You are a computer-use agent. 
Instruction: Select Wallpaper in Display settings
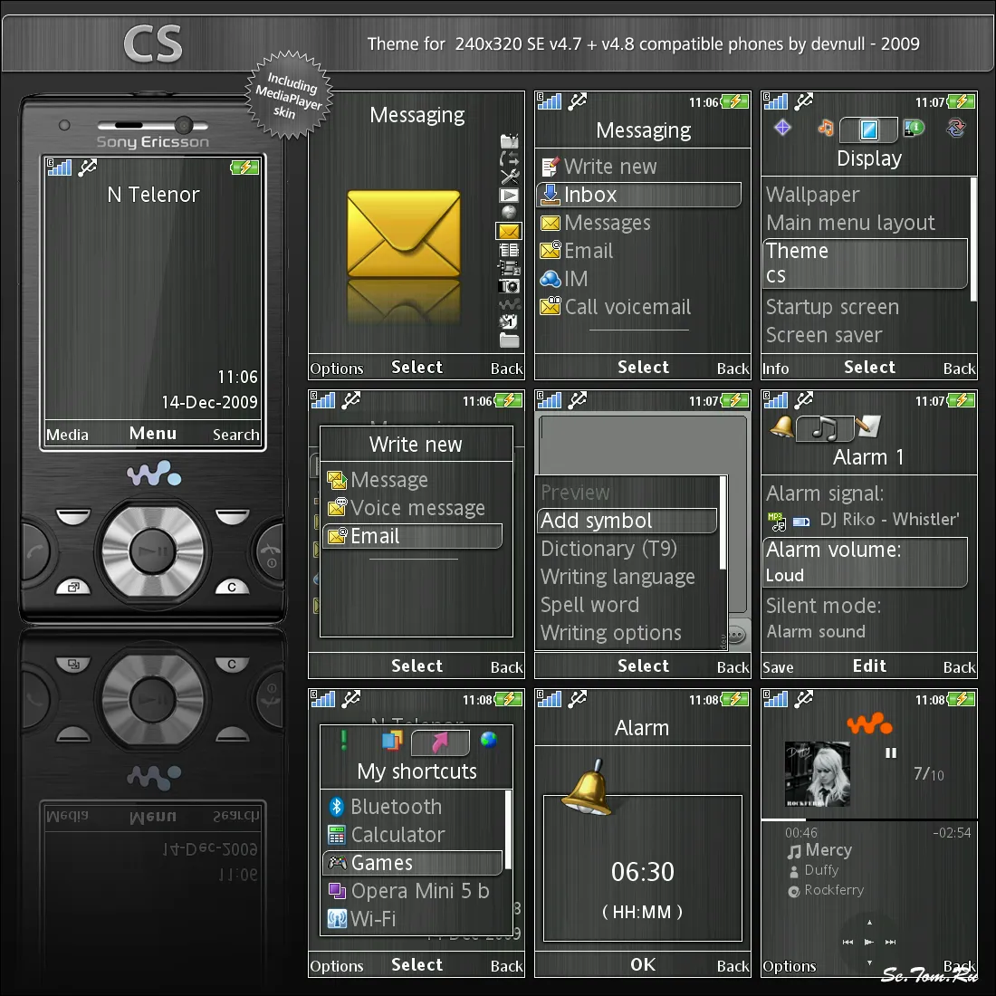tap(813, 195)
